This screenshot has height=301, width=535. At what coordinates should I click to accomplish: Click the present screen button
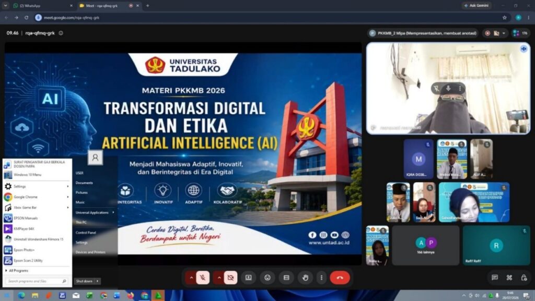(248, 278)
